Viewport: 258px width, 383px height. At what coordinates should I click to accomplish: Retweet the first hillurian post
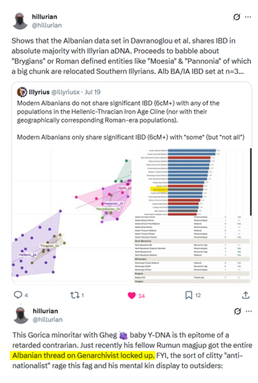click(74, 295)
